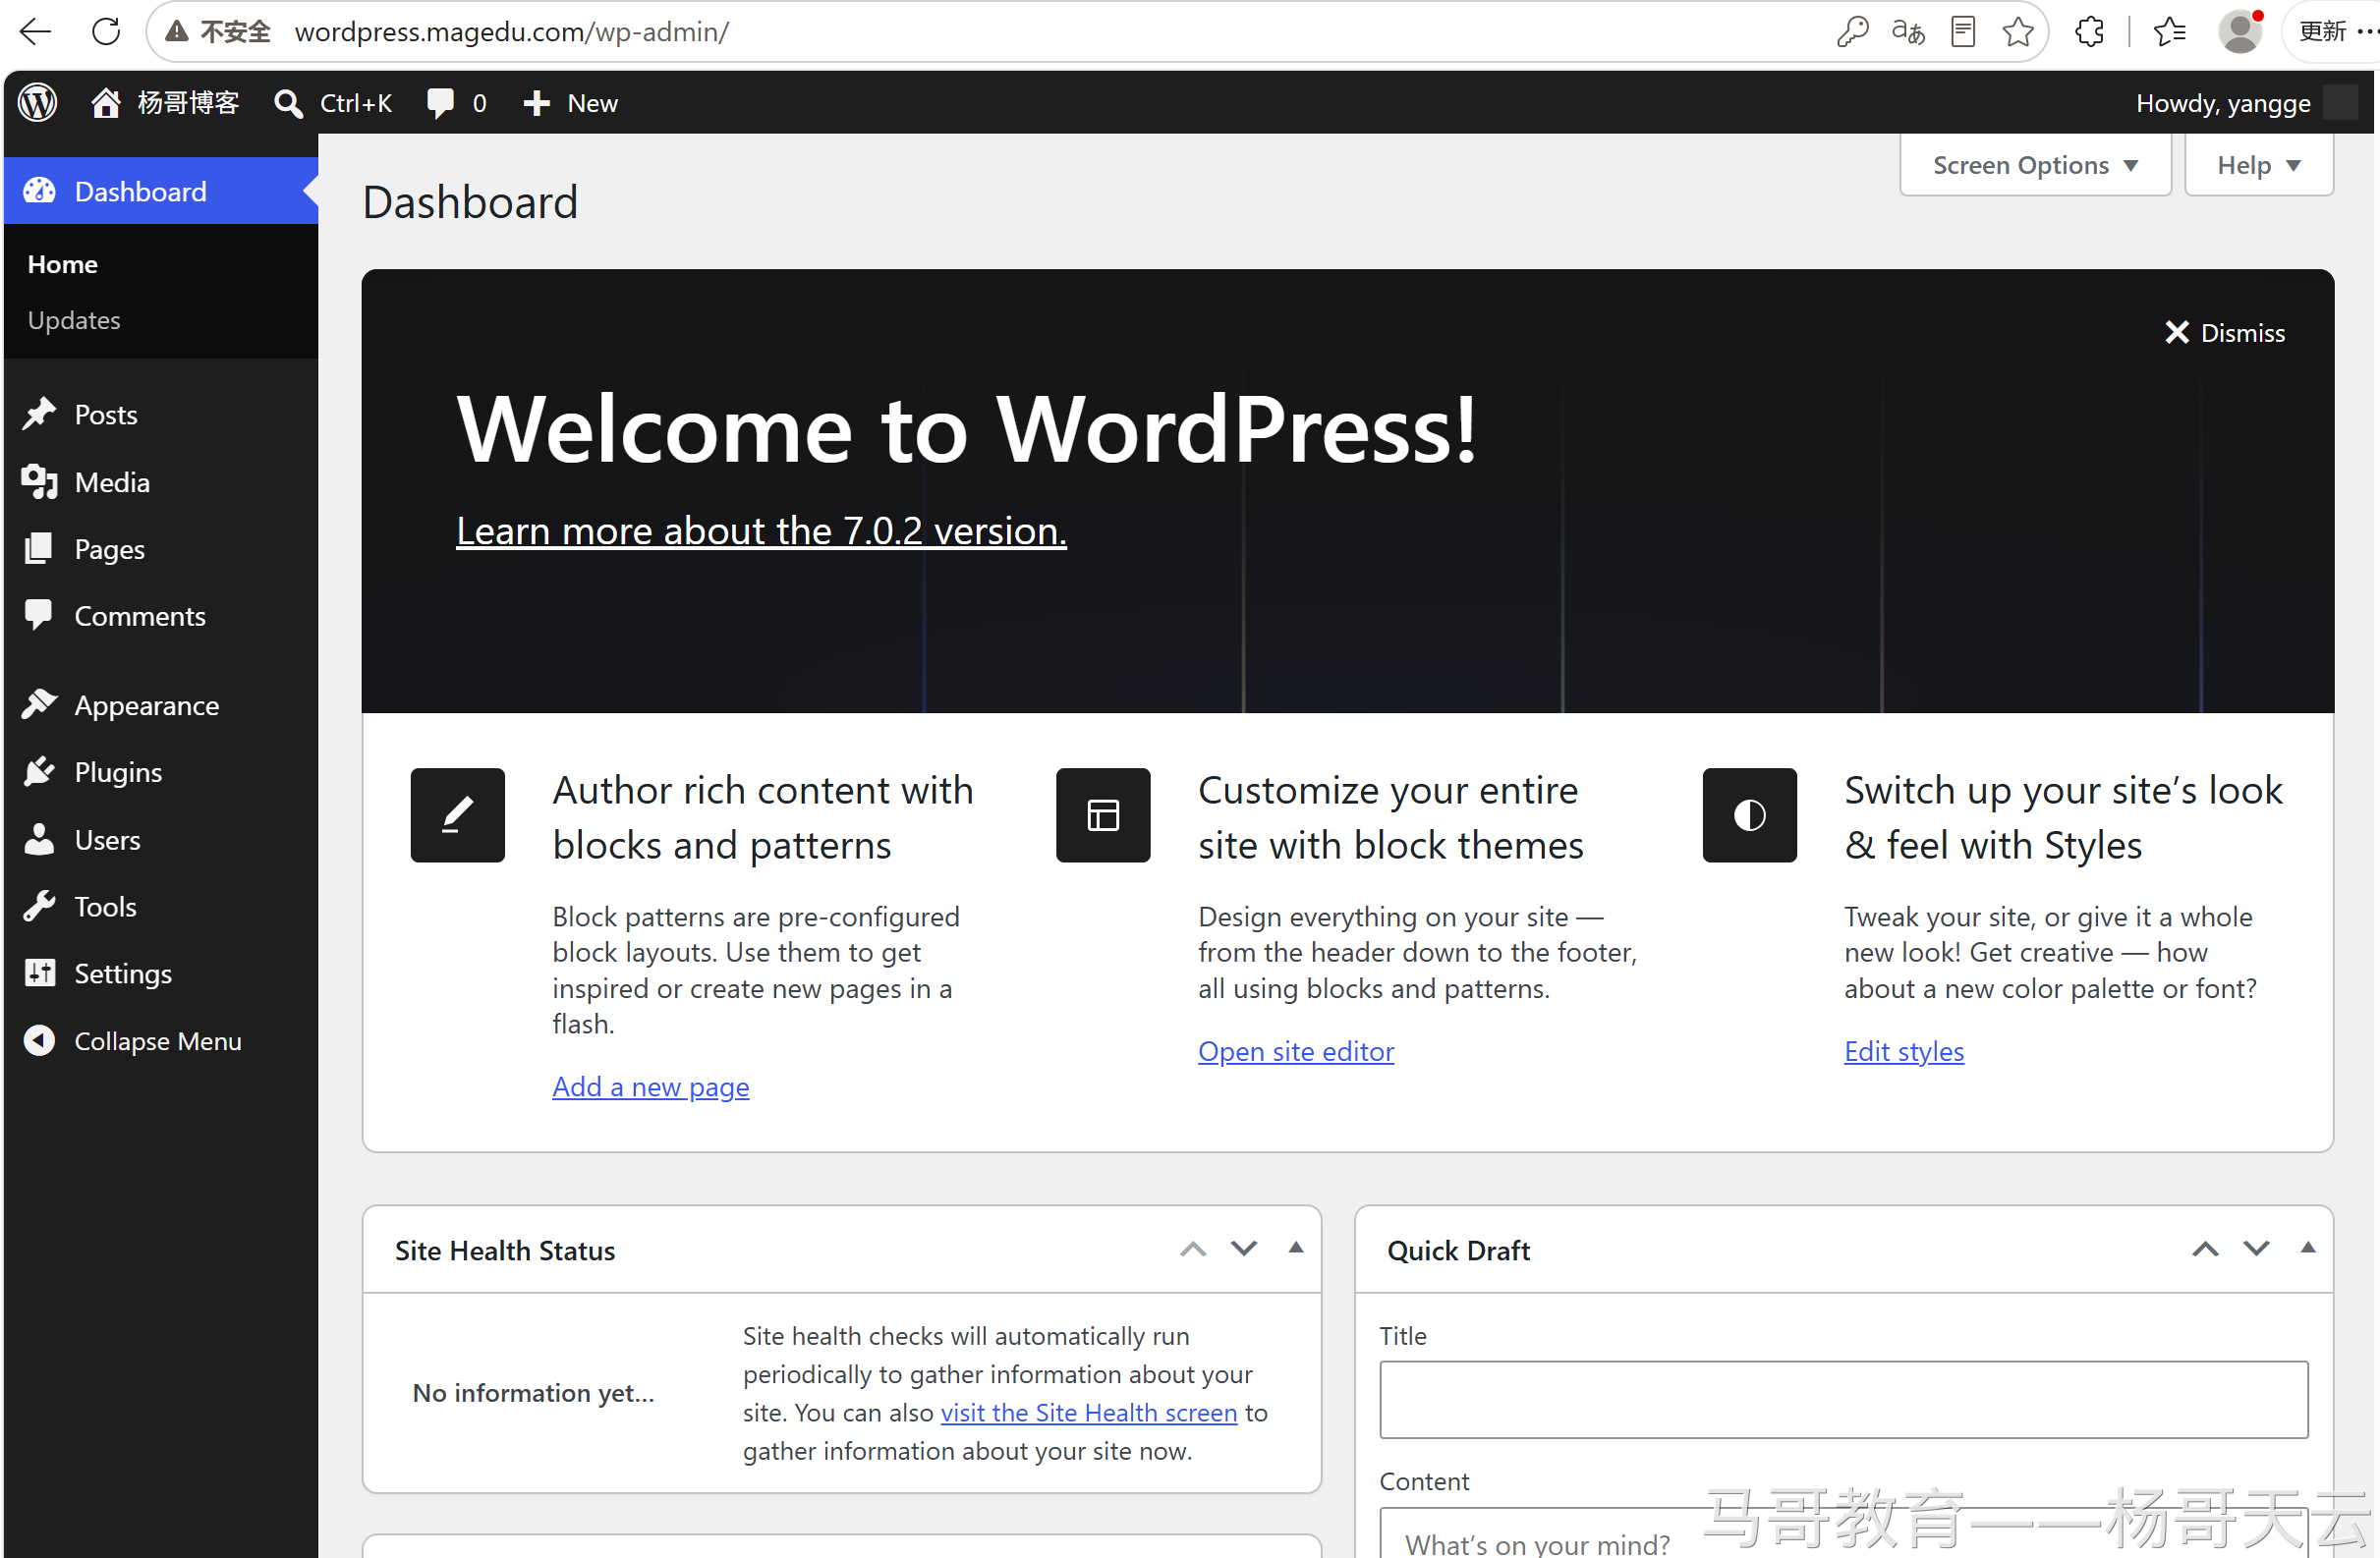The width and height of the screenshot is (2380, 1558).
Task: Click the browser translate icon
Action: pyautogui.click(x=1908, y=32)
